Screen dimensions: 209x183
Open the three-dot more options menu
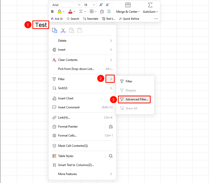[156, 19]
